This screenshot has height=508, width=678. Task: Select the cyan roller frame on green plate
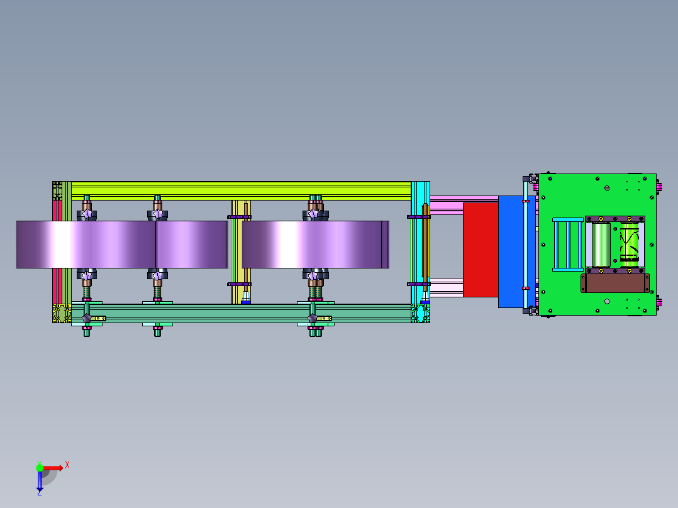point(568,245)
